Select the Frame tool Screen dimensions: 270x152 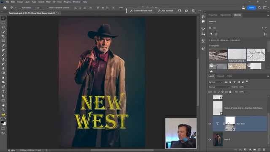(x=3, y=41)
